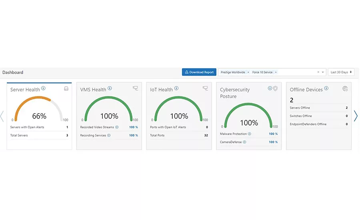Remove the Prestige Worldwide filter tag

[x=248, y=72]
